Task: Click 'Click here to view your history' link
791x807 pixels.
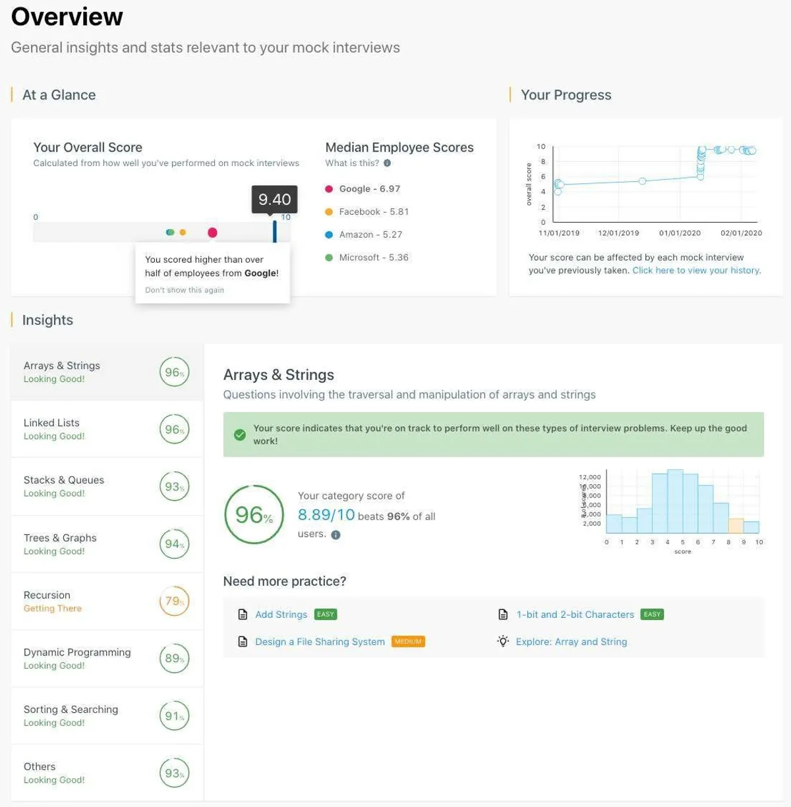Action: click(696, 270)
